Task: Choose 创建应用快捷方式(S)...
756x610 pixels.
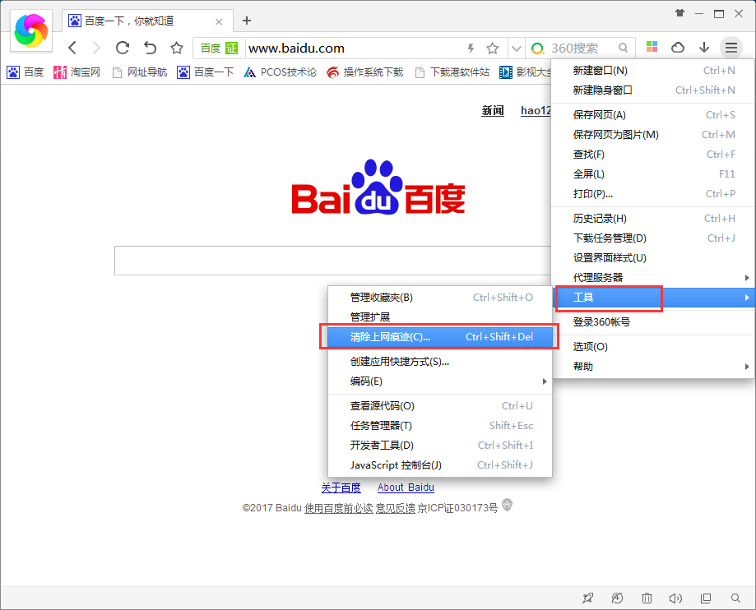Action: coord(440,362)
